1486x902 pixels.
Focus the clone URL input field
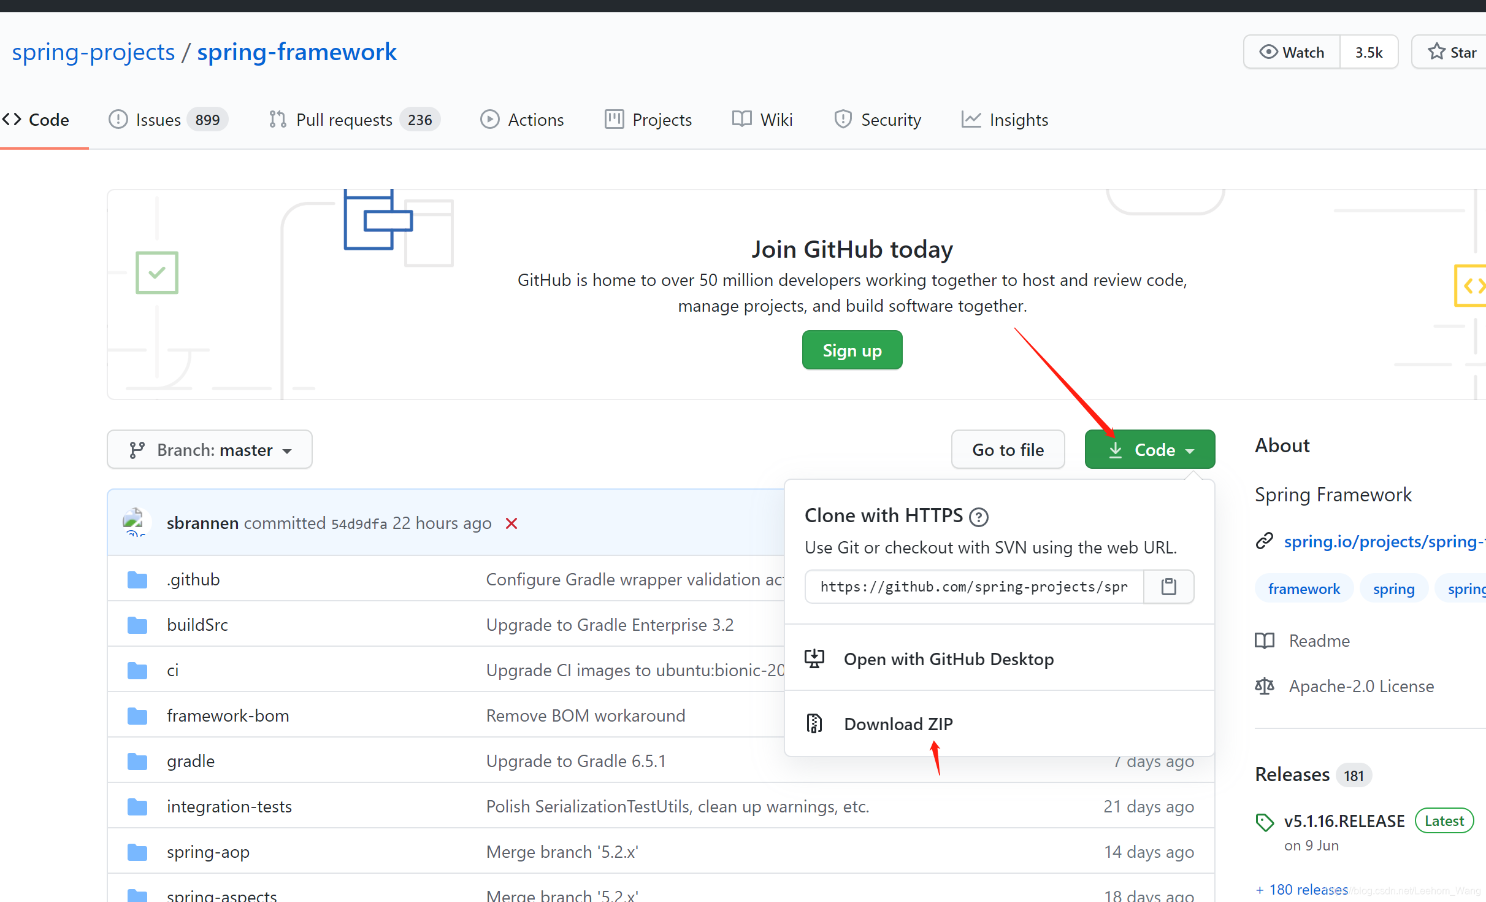974,587
